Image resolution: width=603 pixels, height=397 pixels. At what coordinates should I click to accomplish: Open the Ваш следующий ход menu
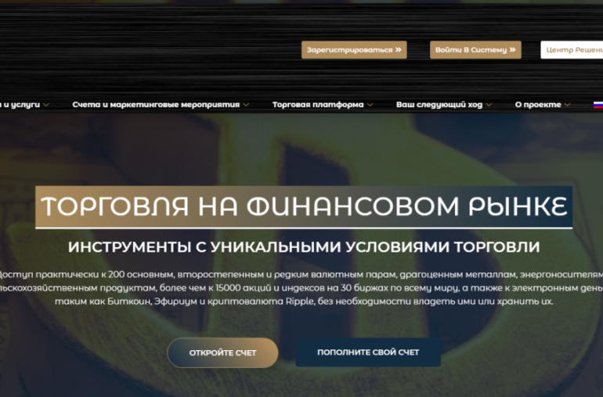(x=439, y=105)
